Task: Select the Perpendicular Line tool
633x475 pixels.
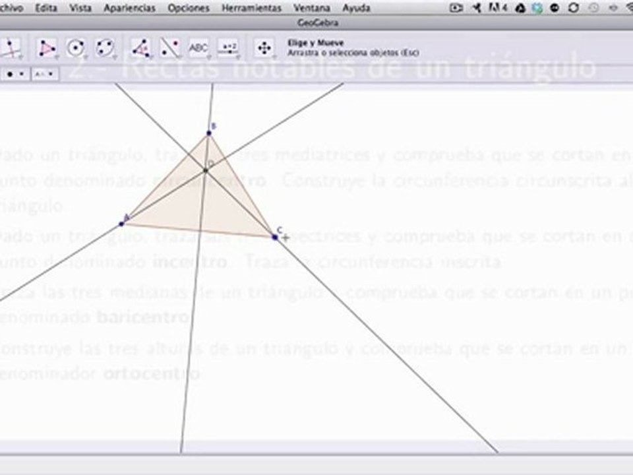Action: pos(11,48)
